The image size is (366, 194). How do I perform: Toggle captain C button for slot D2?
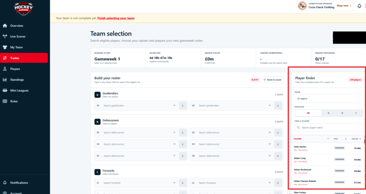click(x=278, y=133)
